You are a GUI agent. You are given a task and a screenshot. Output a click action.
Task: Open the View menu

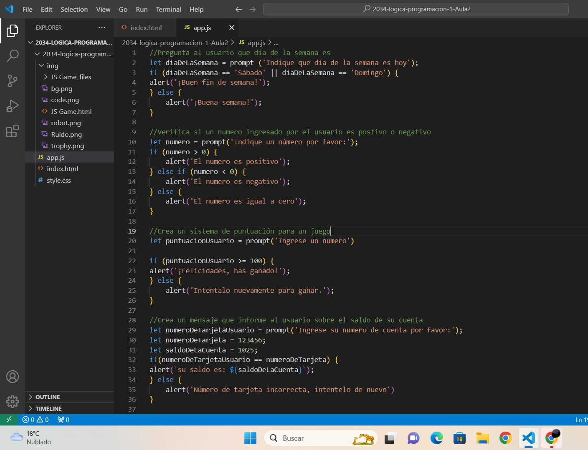pos(103,9)
